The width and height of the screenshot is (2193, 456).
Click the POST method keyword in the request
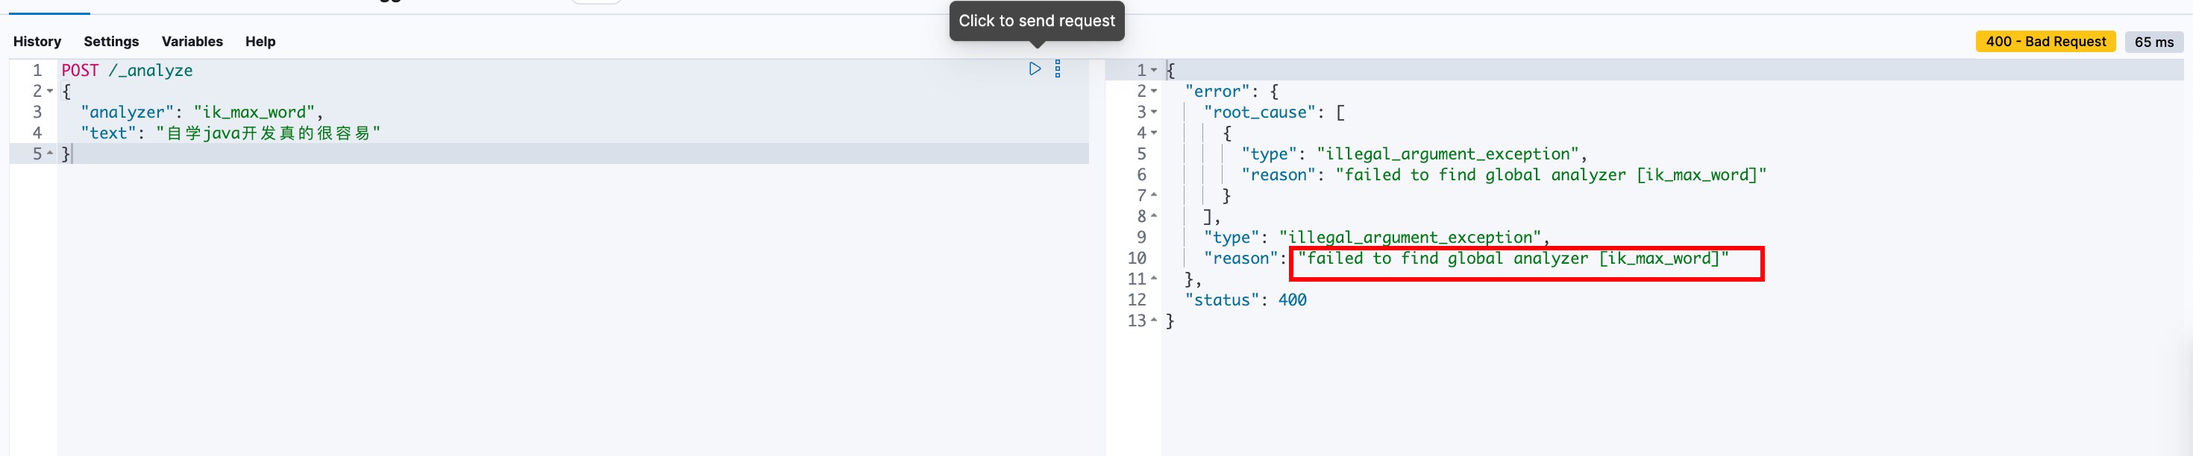tap(80, 71)
